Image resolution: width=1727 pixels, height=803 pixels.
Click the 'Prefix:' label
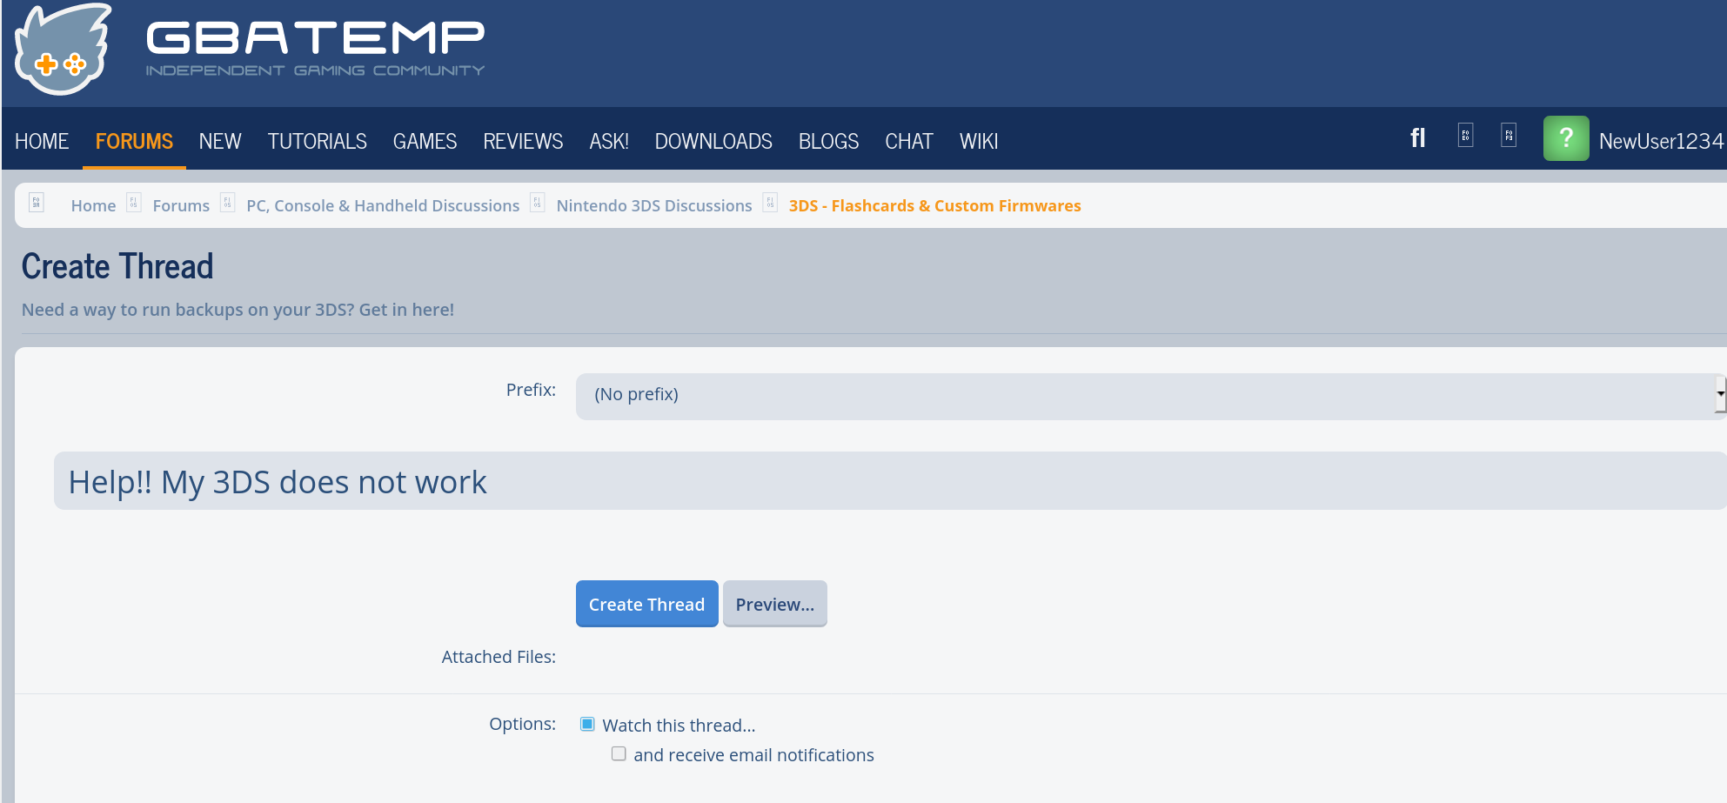pyautogui.click(x=531, y=390)
